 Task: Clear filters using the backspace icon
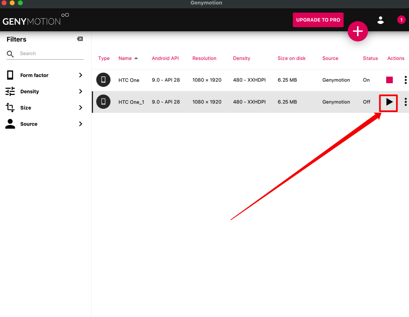pyautogui.click(x=80, y=39)
